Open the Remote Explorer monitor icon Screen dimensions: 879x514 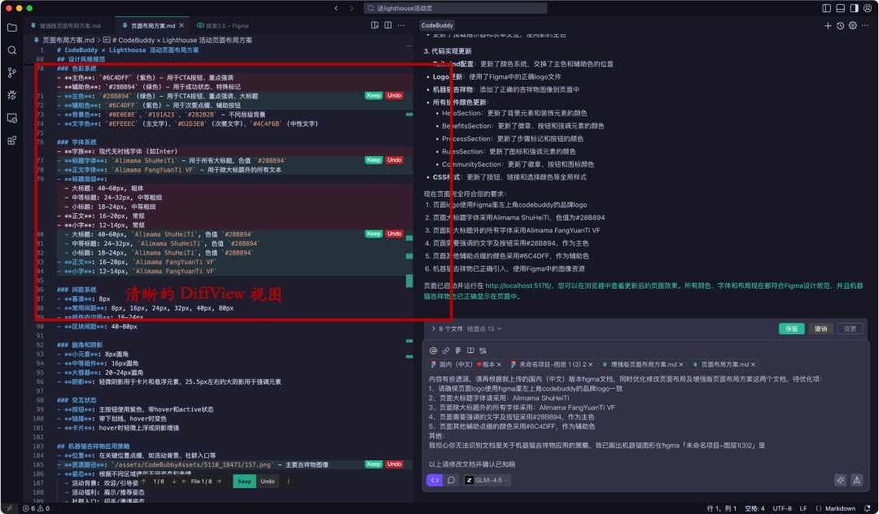tap(11, 118)
